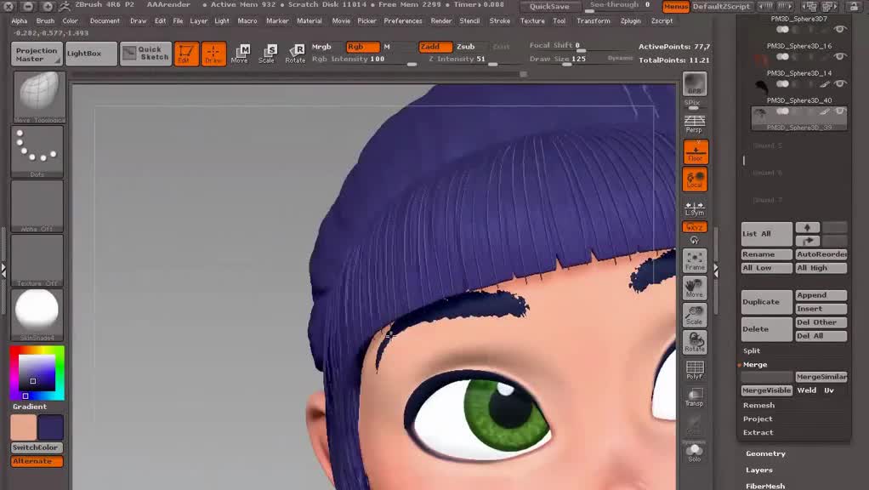The width and height of the screenshot is (869, 490).
Task: Activate the Scale transform tool in top shelf
Action: click(x=267, y=54)
